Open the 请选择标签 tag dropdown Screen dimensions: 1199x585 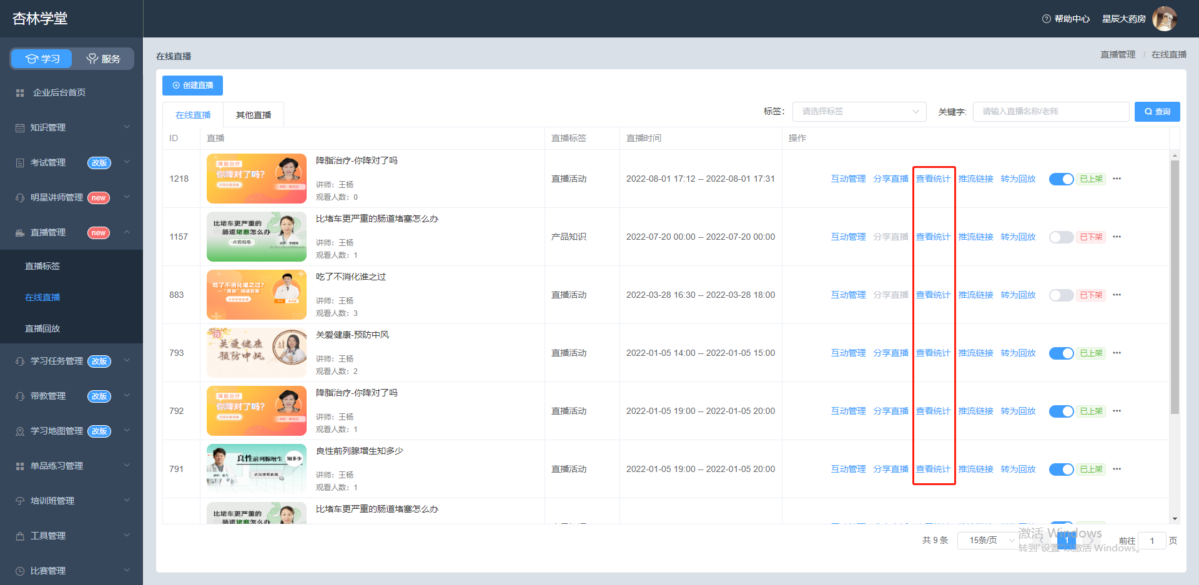click(x=859, y=112)
